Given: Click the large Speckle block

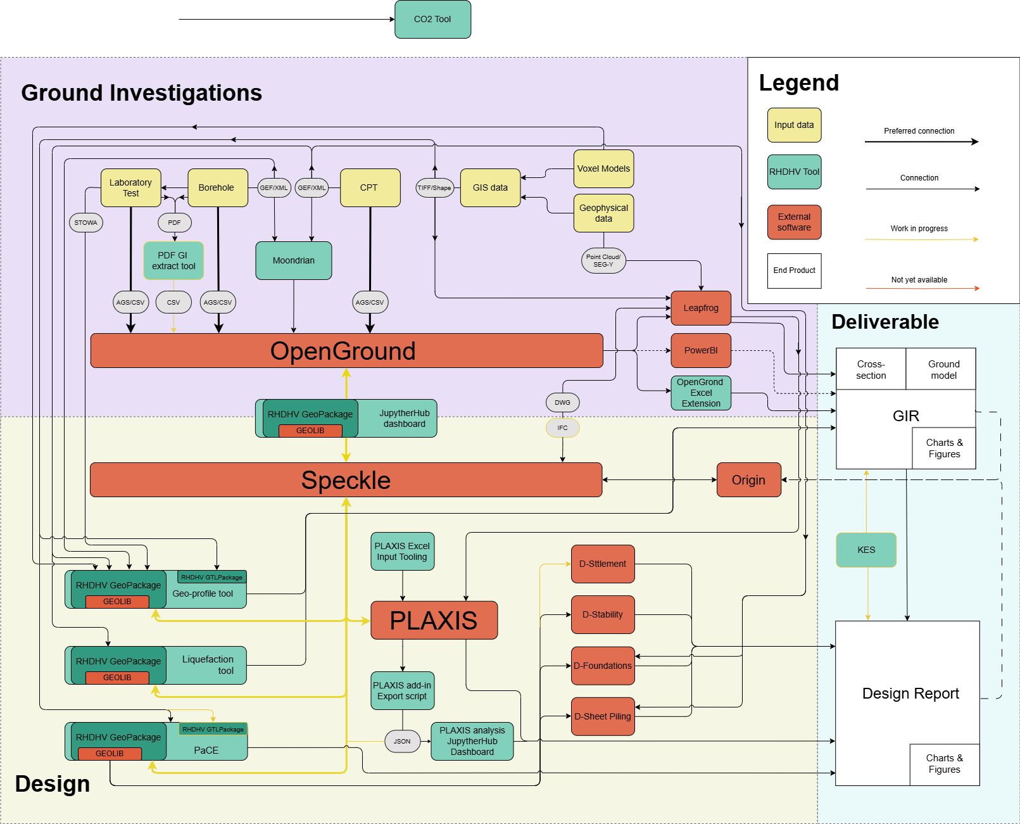Looking at the screenshot, I should tap(346, 480).
